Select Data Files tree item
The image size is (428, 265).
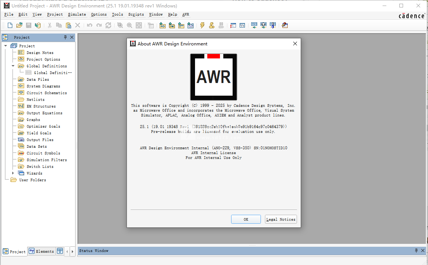pos(38,79)
